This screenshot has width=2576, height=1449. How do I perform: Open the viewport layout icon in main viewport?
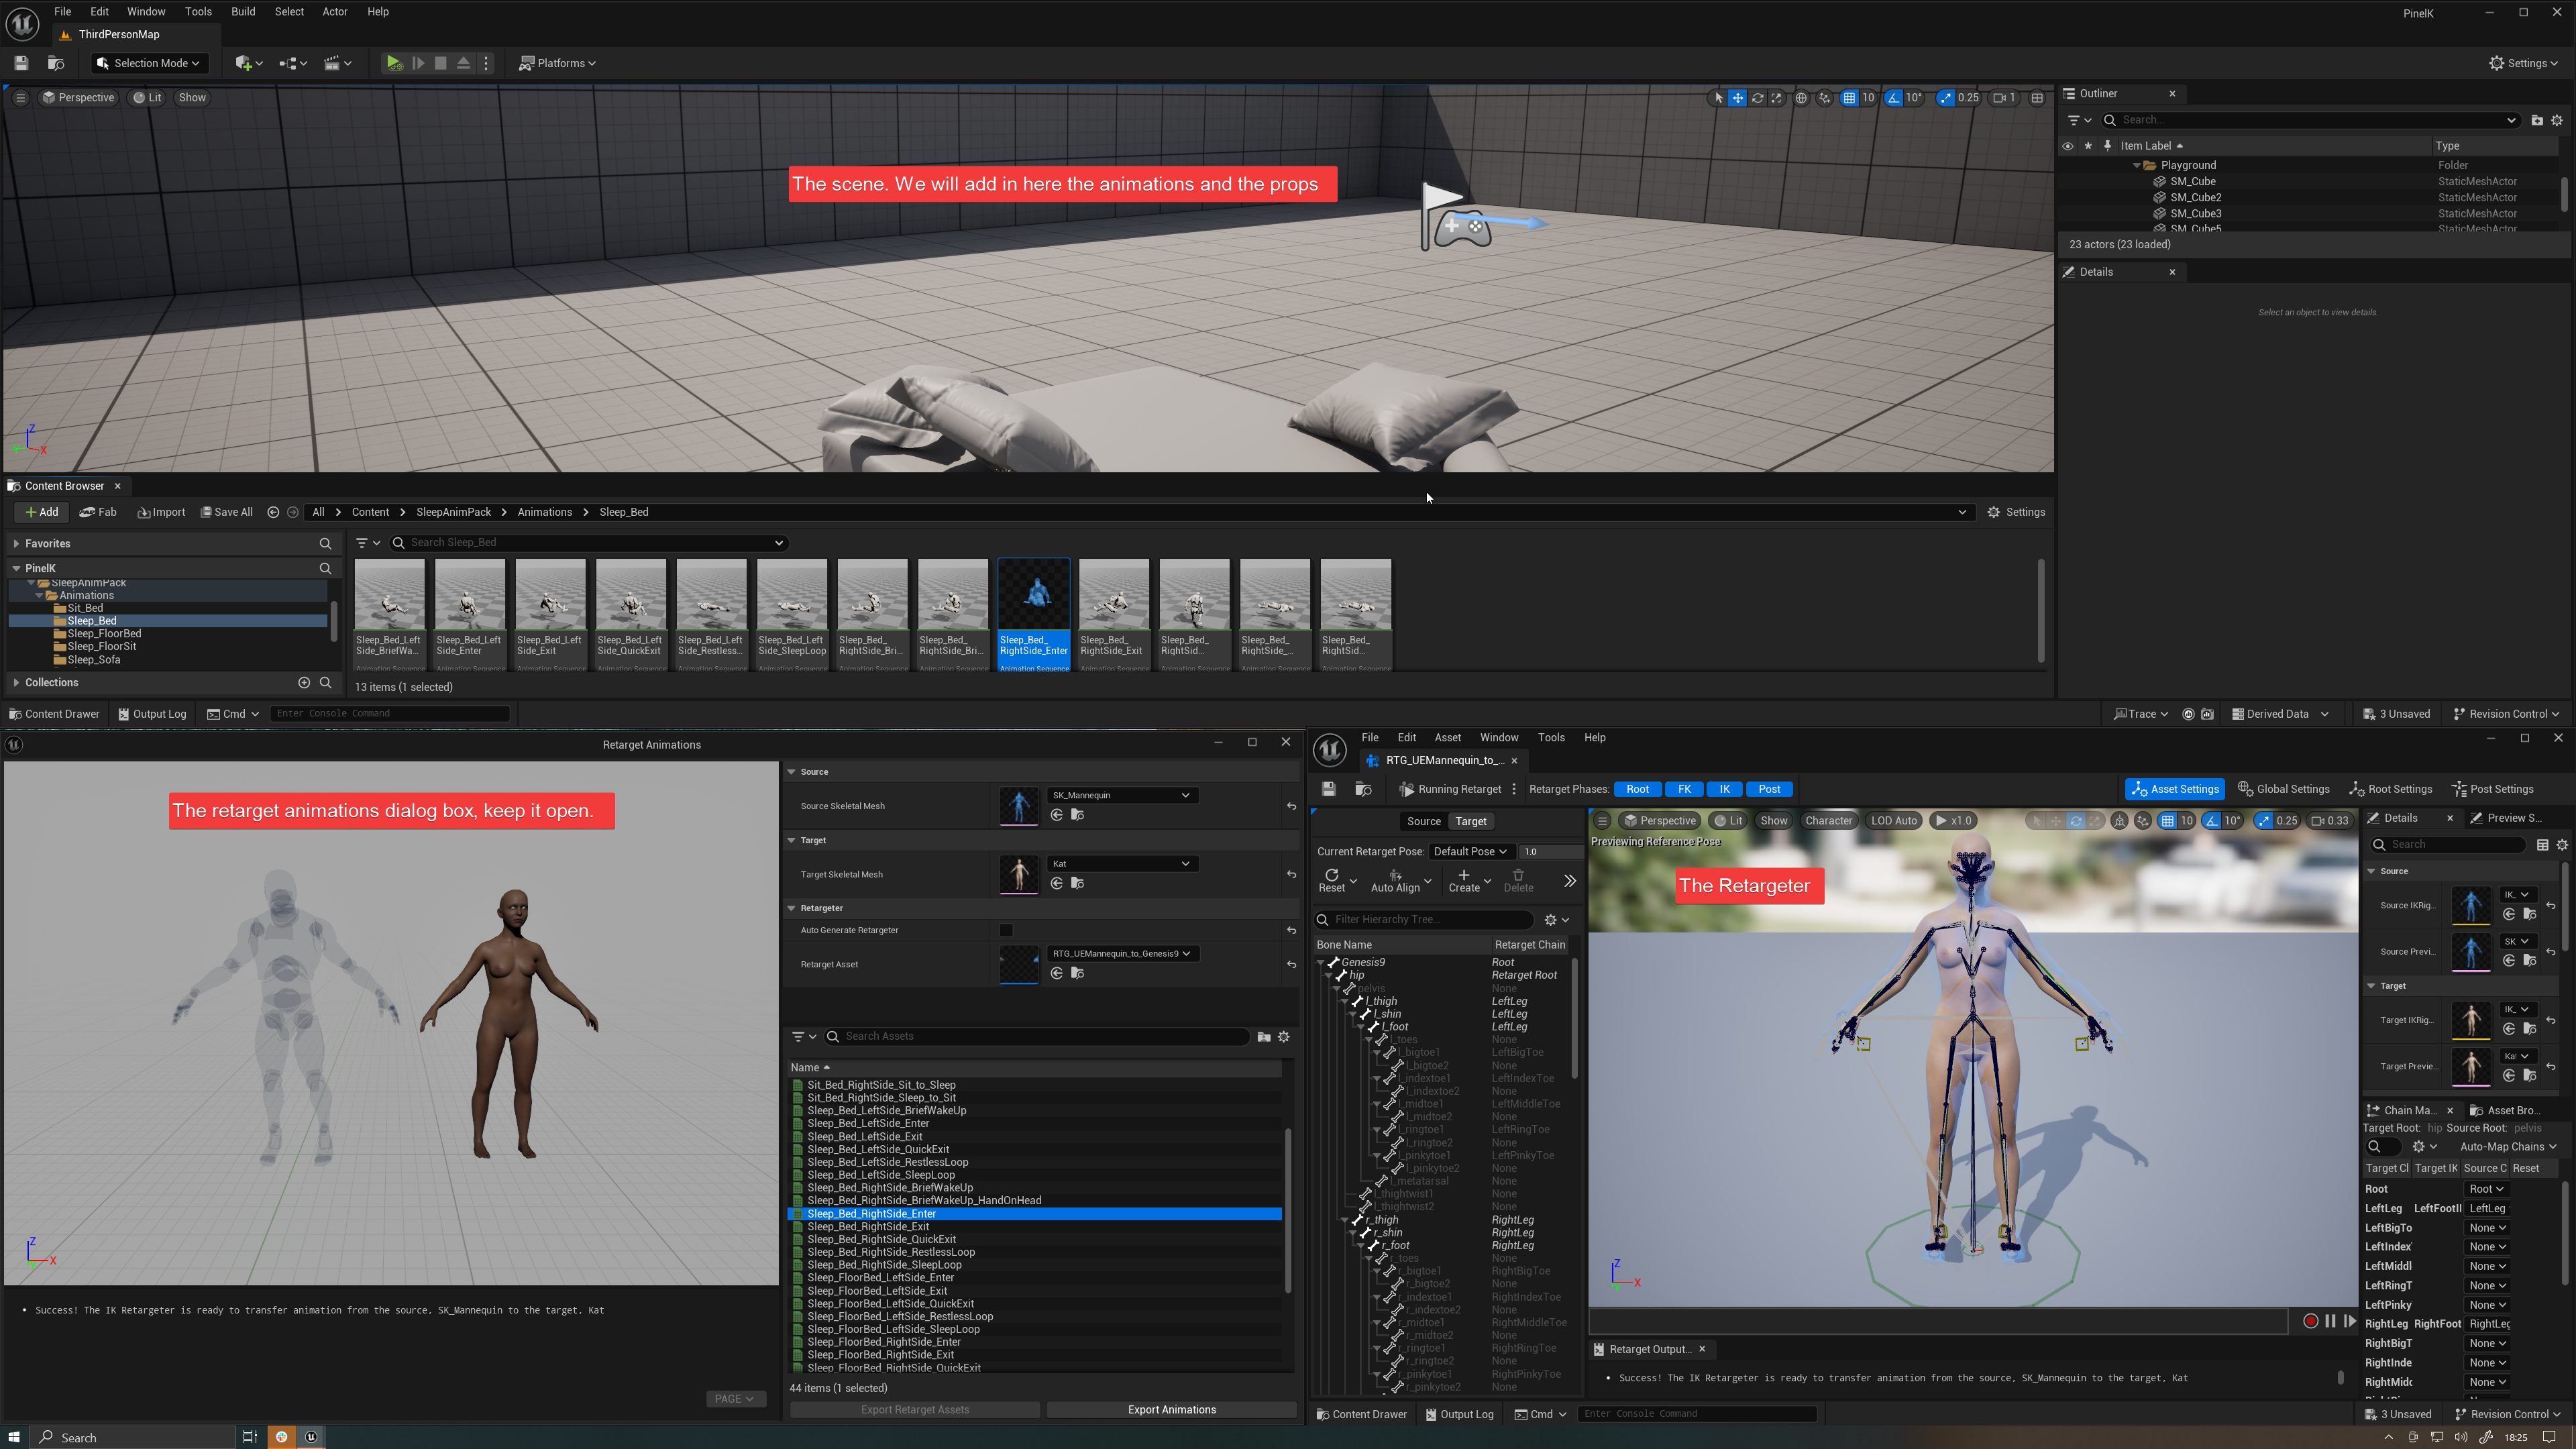pos(2037,98)
